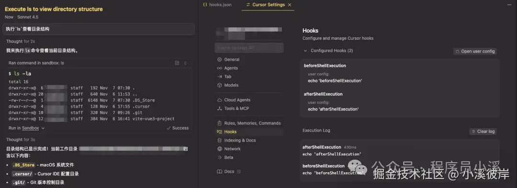The image size is (517, 188).
Task: Click the Ran command in sandbox header
Action: [36, 63]
